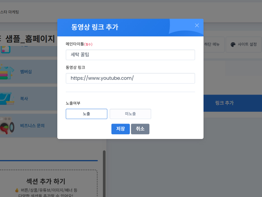262x197 pixels.
Task: Click the 동영상 링크 URL field
Action: coord(130,78)
